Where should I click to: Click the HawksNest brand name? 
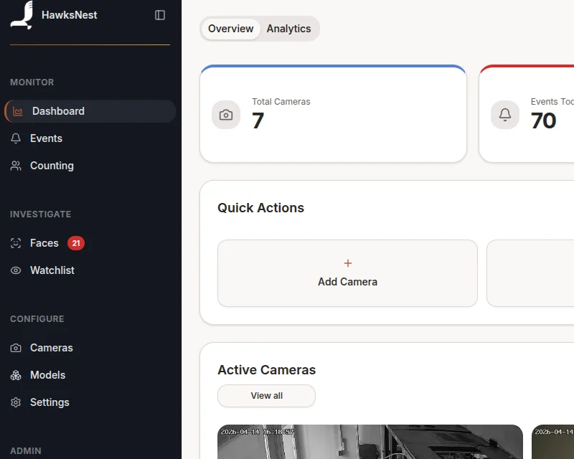click(69, 15)
